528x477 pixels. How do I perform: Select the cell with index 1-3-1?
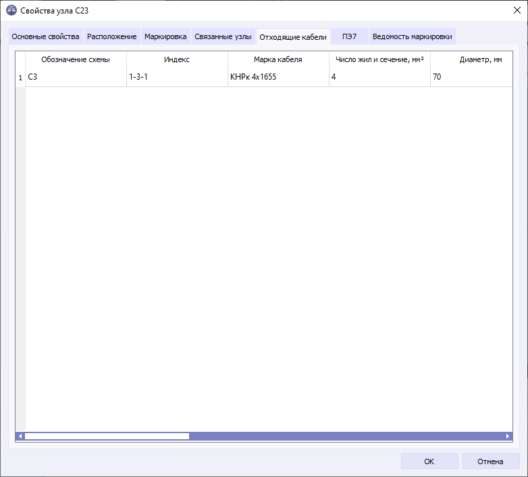(177, 78)
